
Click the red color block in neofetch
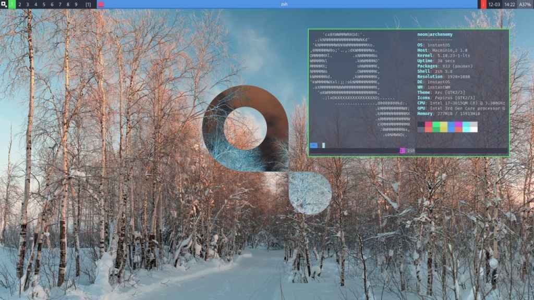click(x=429, y=127)
